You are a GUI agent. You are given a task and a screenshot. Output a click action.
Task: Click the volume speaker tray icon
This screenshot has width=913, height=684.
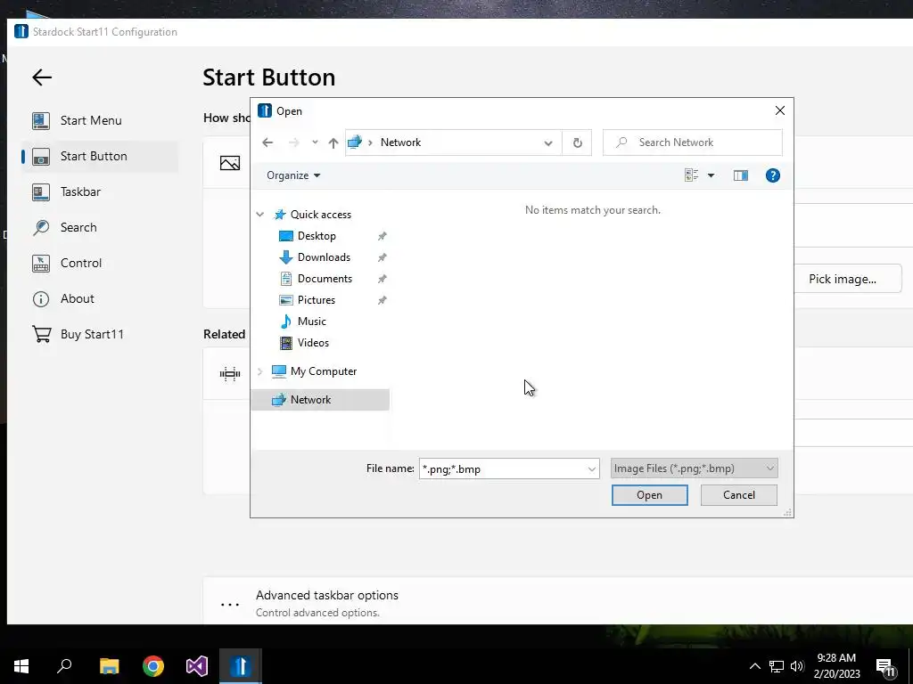pos(797,666)
